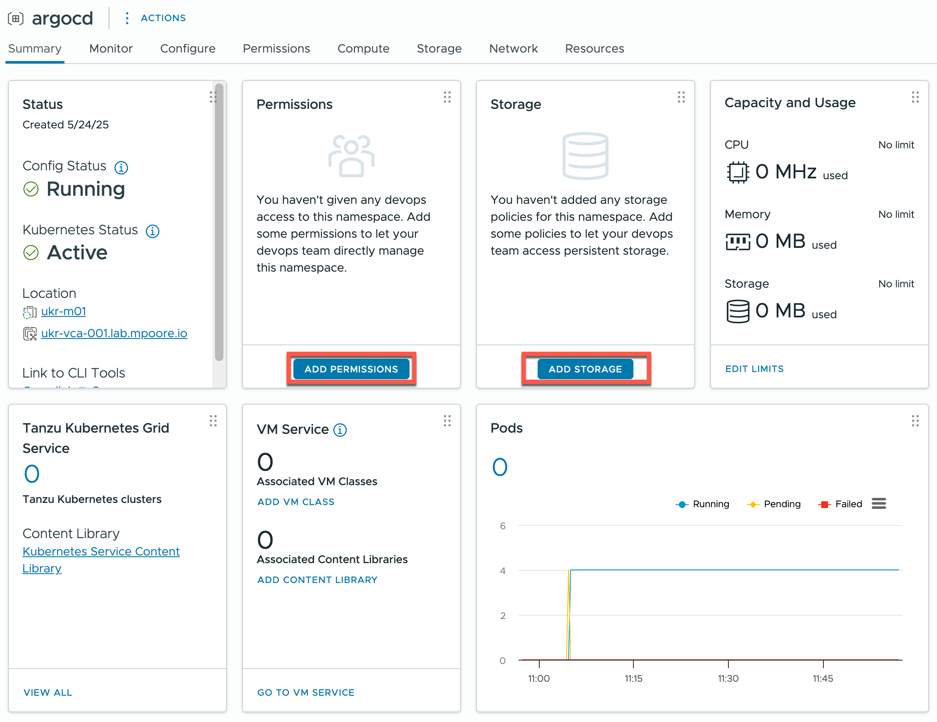Click the Storage card drag handle icon

(x=681, y=97)
